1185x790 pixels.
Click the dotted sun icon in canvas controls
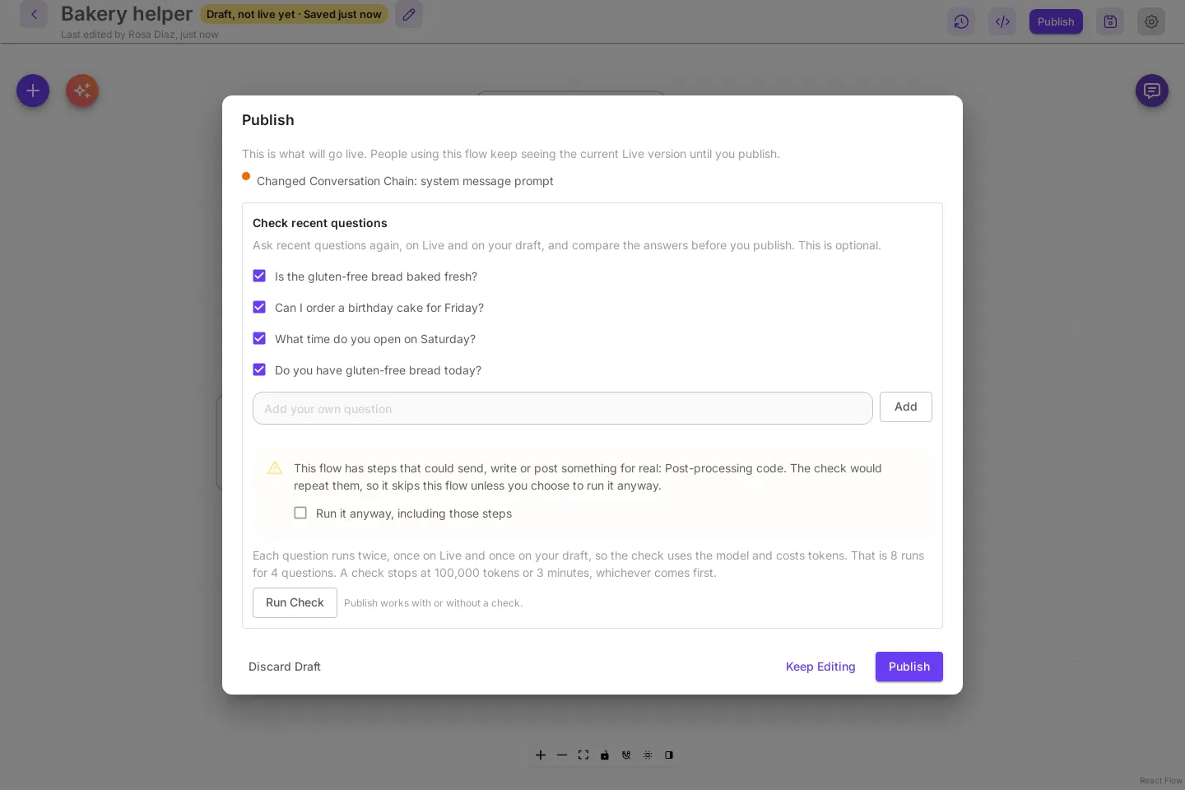(648, 755)
